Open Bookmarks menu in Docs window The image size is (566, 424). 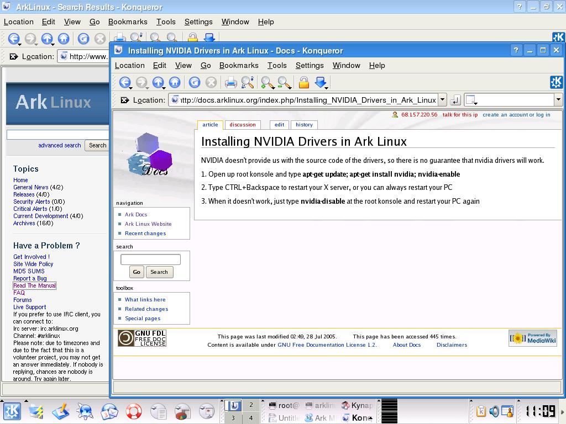pyautogui.click(x=239, y=66)
